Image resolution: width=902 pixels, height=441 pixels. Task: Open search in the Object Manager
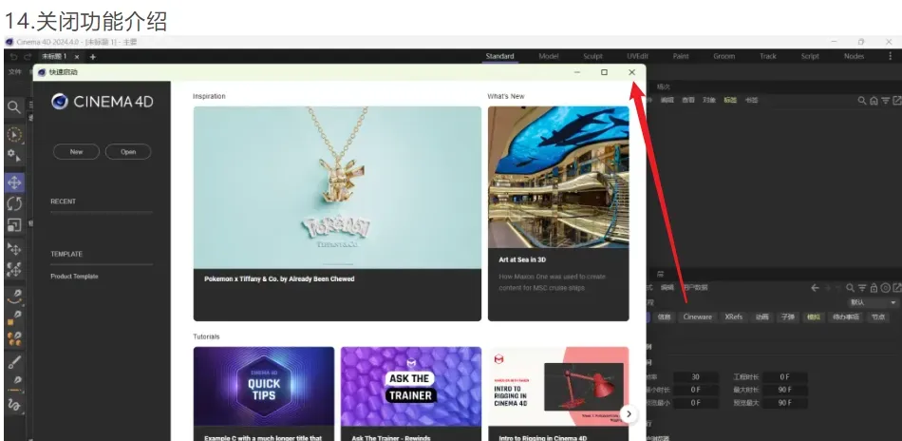click(x=862, y=100)
